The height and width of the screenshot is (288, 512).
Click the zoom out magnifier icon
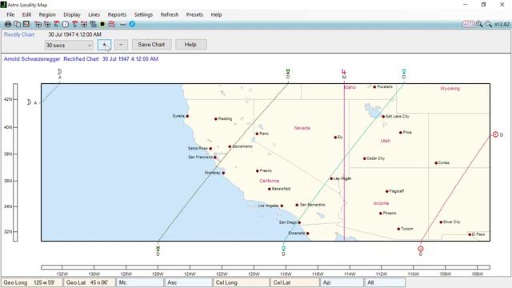tap(489, 24)
